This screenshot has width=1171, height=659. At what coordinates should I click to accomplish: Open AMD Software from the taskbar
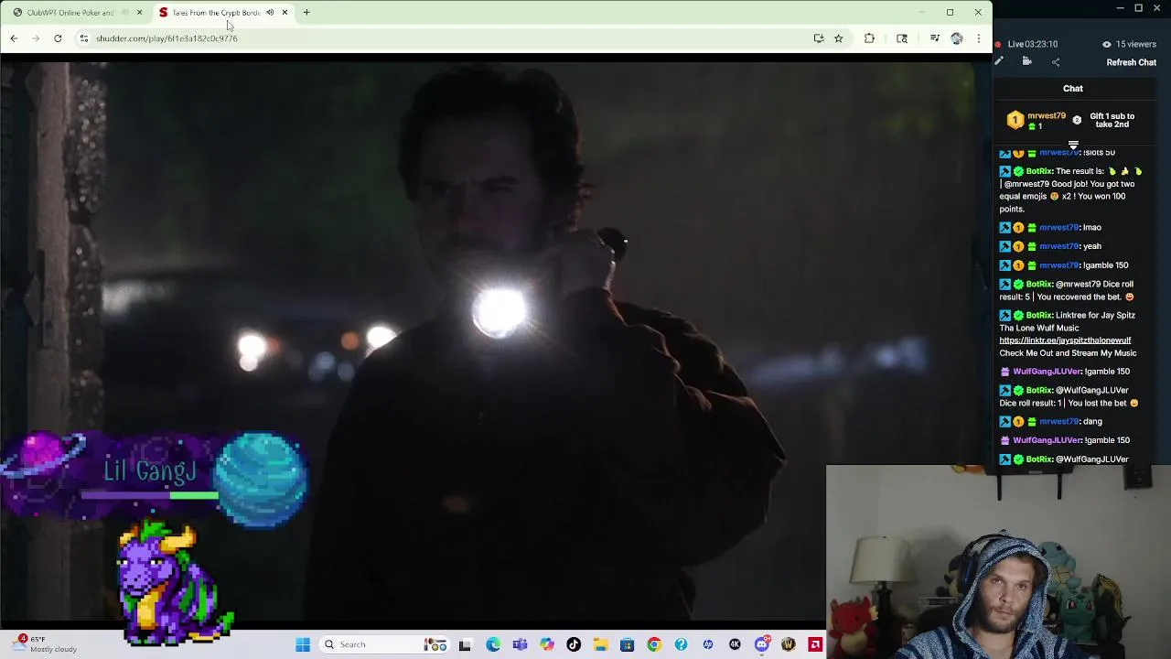pos(815,644)
